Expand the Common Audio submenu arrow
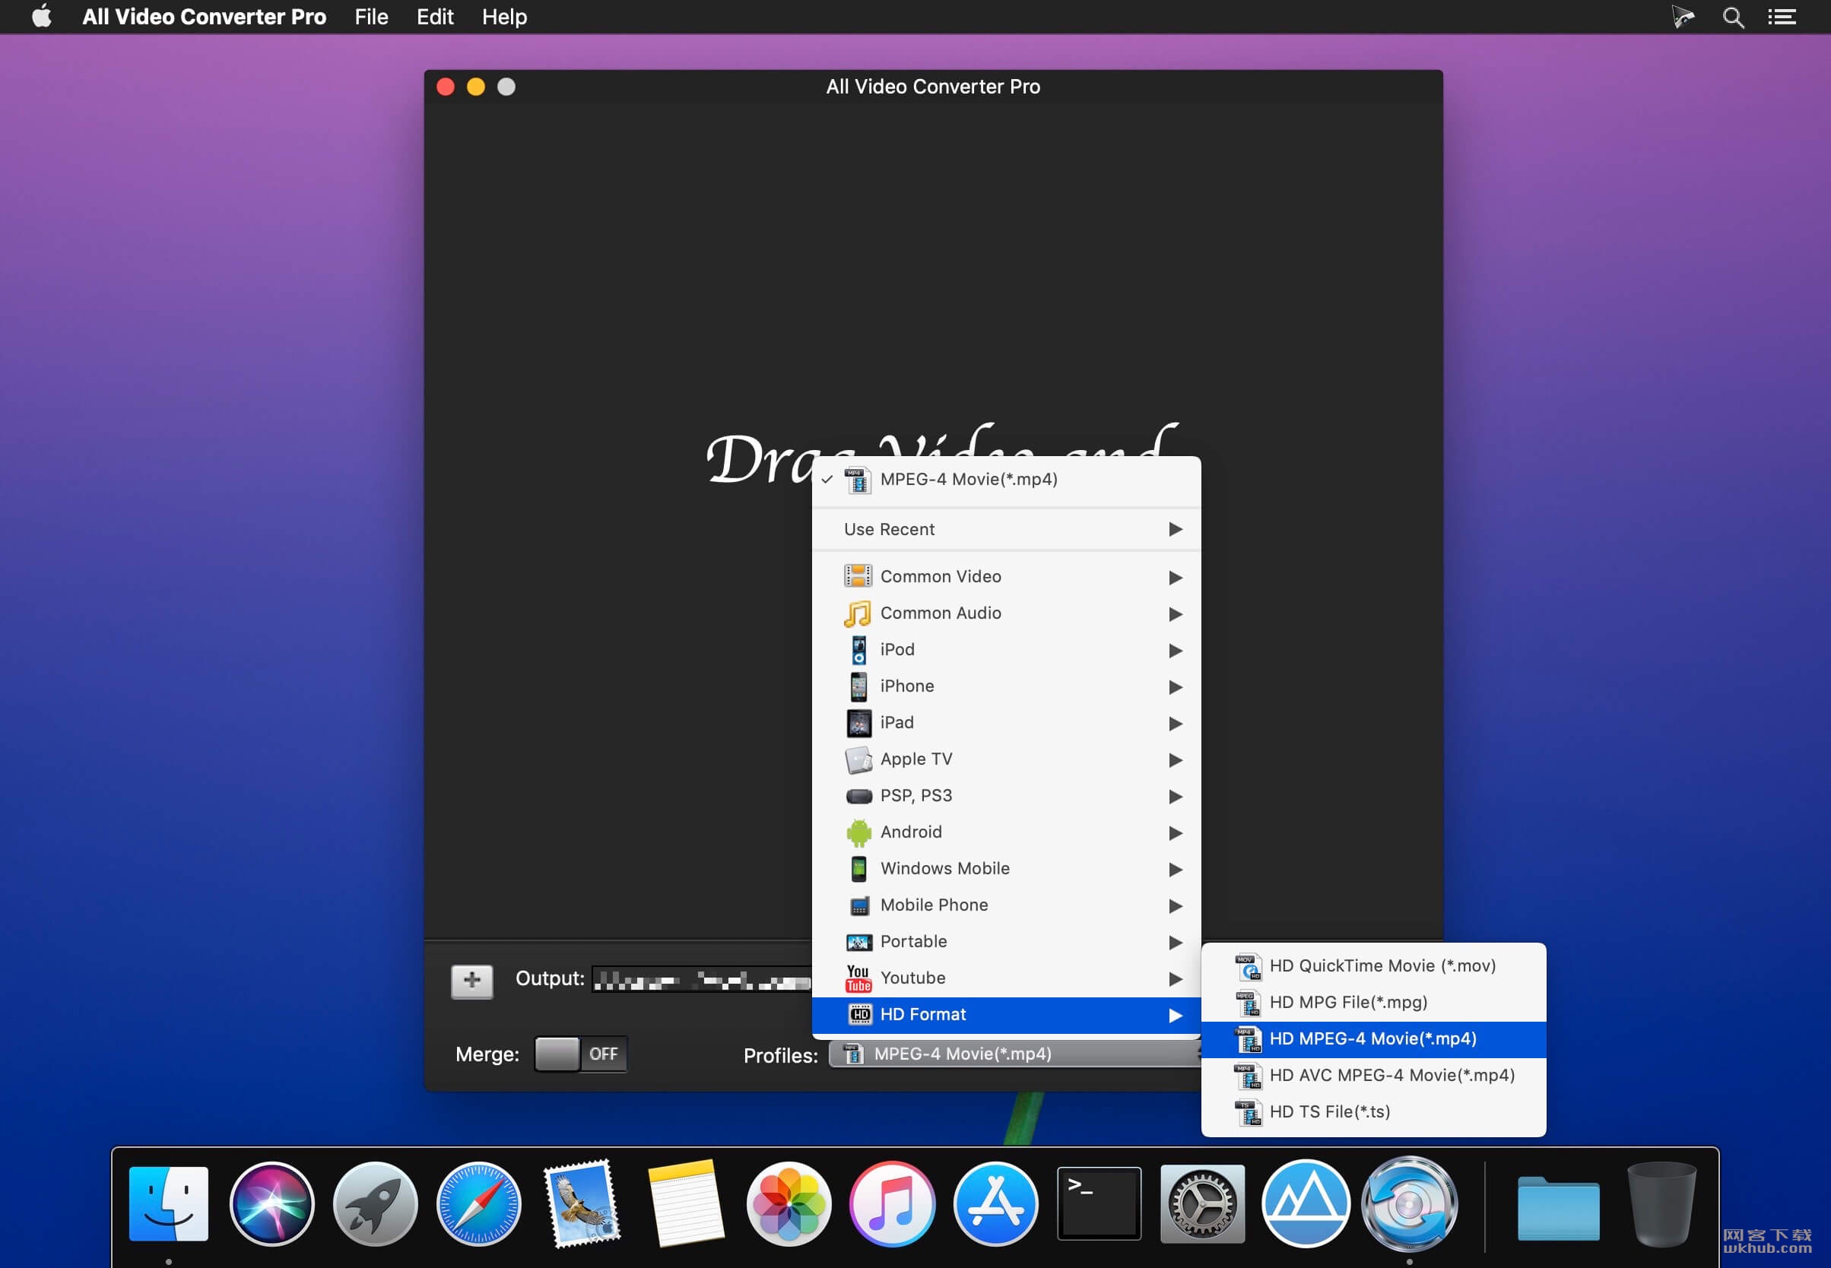 click(1176, 613)
